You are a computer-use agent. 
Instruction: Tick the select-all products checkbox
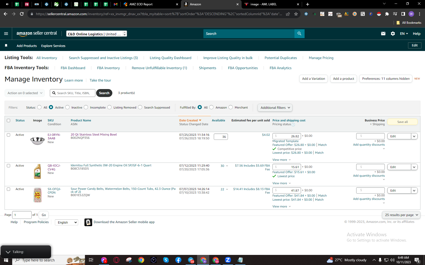click(x=9, y=120)
